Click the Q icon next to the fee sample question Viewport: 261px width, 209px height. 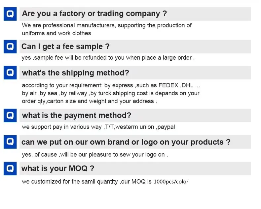10,47
